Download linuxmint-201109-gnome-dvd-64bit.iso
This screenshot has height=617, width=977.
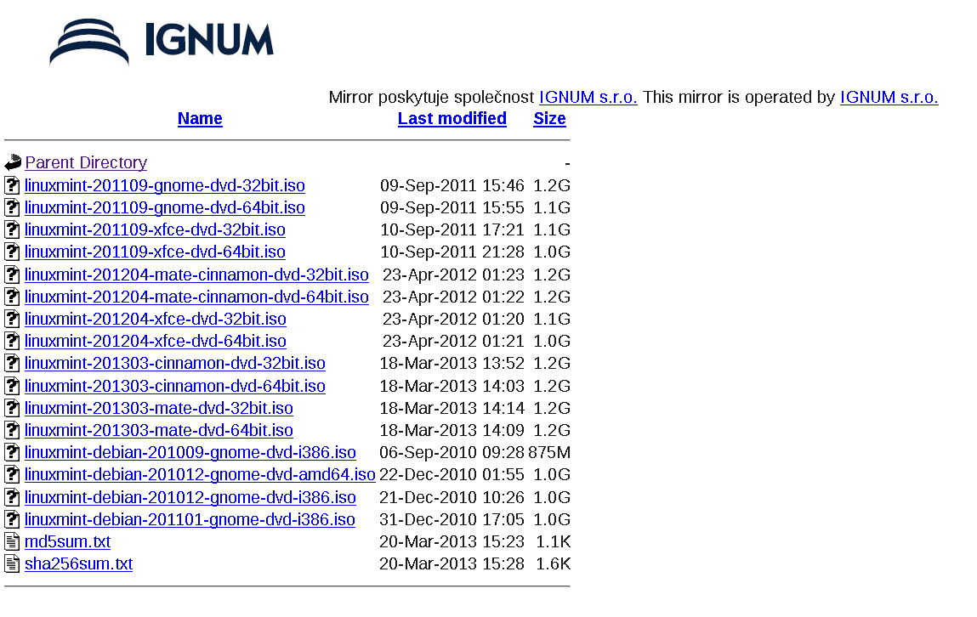[x=165, y=207]
